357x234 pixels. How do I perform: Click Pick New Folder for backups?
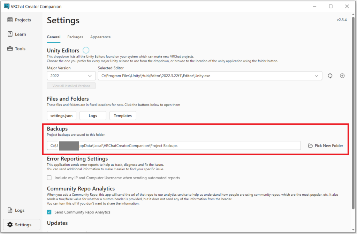tap(326, 146)
